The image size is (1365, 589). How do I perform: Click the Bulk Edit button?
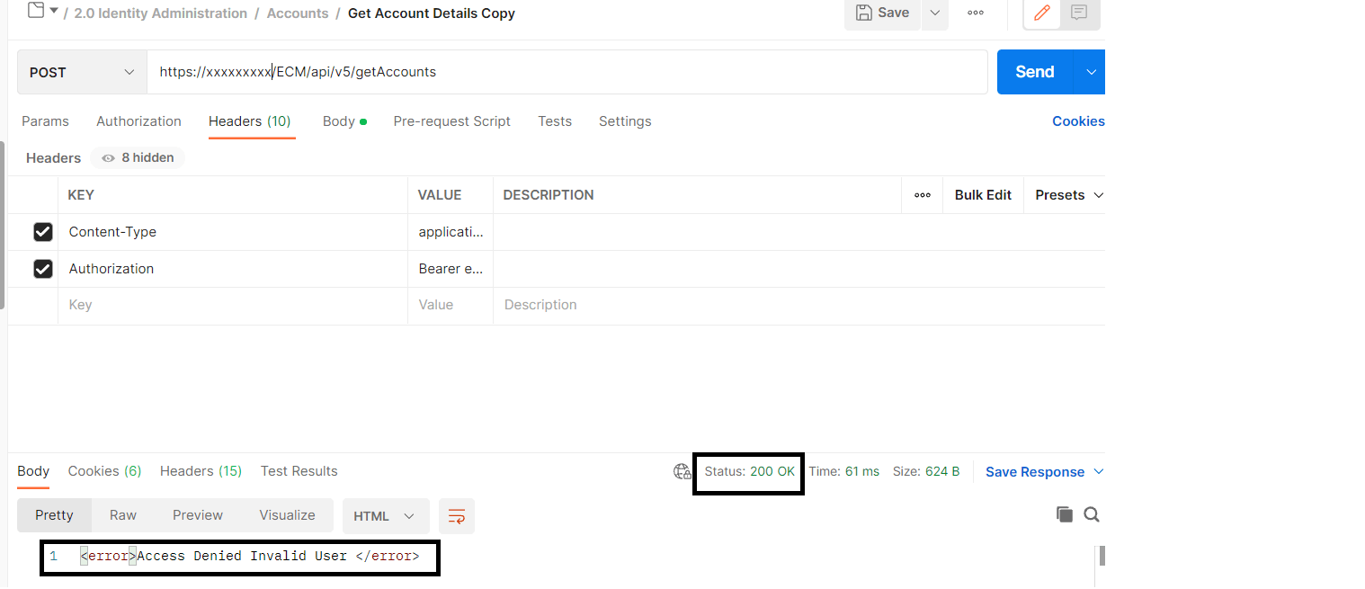(983, 195)
